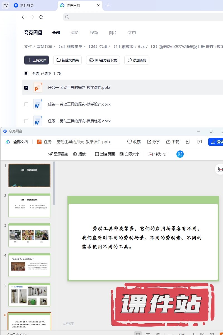
Task: Click the browser reload icon
Action: [x=41, y=17]
